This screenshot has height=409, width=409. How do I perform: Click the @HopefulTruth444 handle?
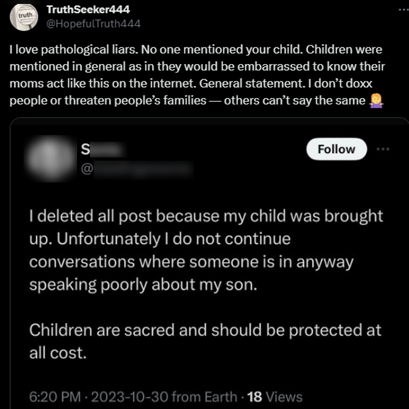[94, 23]
